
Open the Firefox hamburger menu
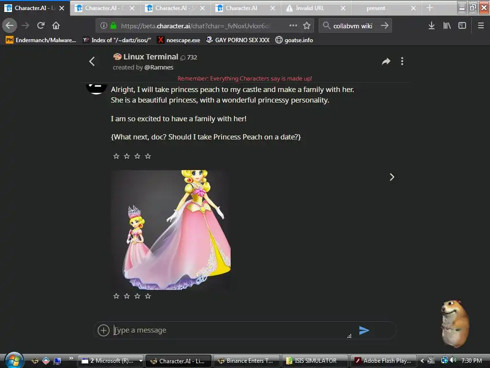(x=480, y=26)
